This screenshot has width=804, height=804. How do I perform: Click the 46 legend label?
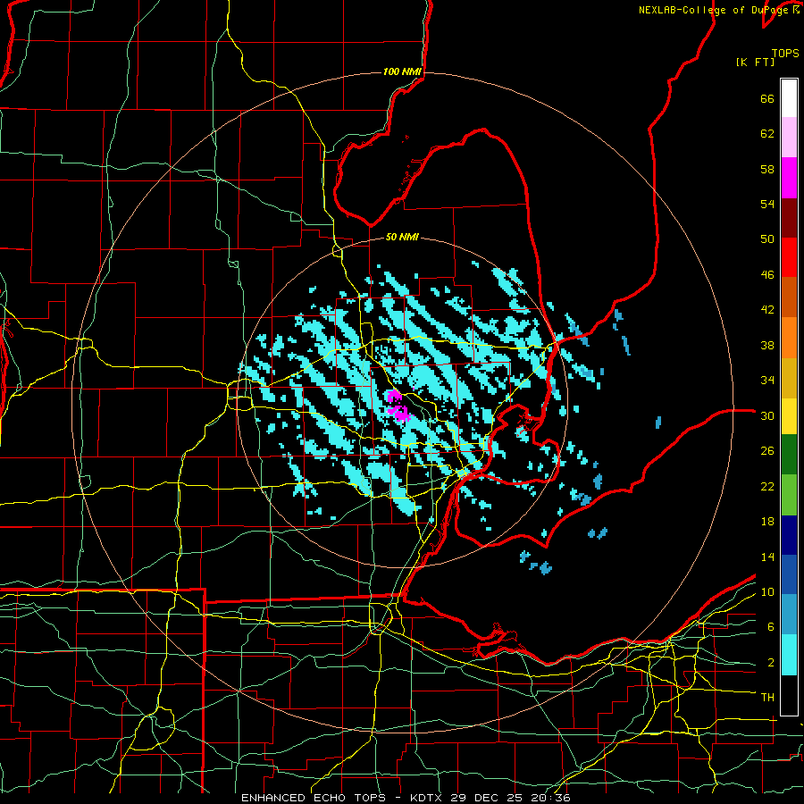click(767, 275)
